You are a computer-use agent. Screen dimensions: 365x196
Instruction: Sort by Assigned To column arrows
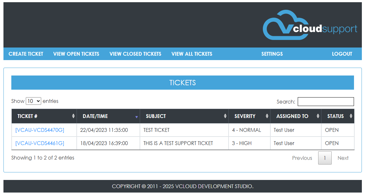(x=318, y=116)
